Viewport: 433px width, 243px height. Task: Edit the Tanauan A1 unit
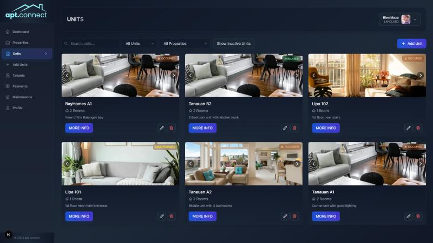point(409,217)
